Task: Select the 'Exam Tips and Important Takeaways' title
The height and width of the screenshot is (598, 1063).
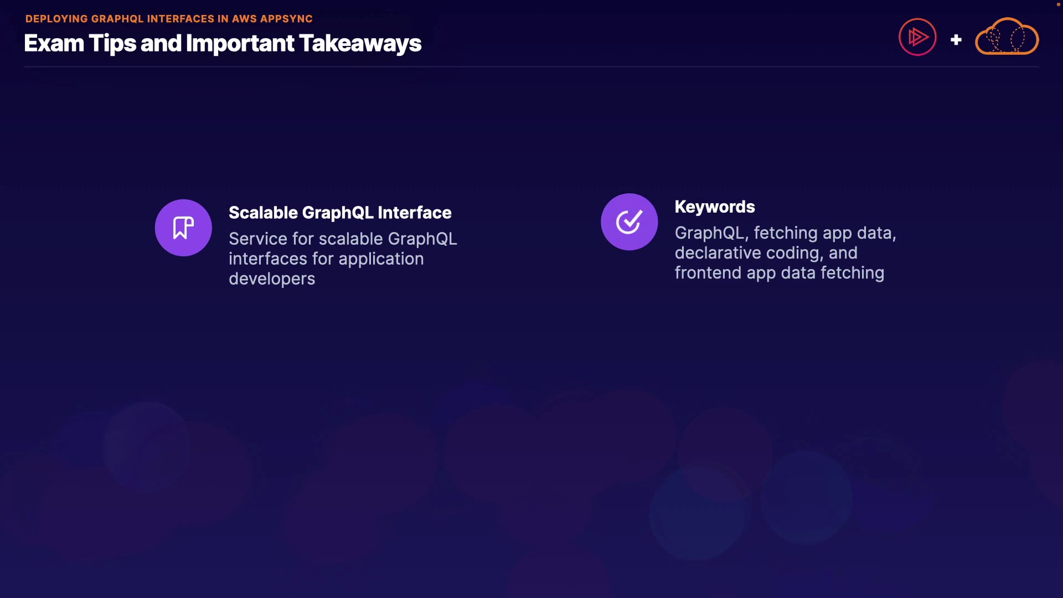Action: (223, 43)
